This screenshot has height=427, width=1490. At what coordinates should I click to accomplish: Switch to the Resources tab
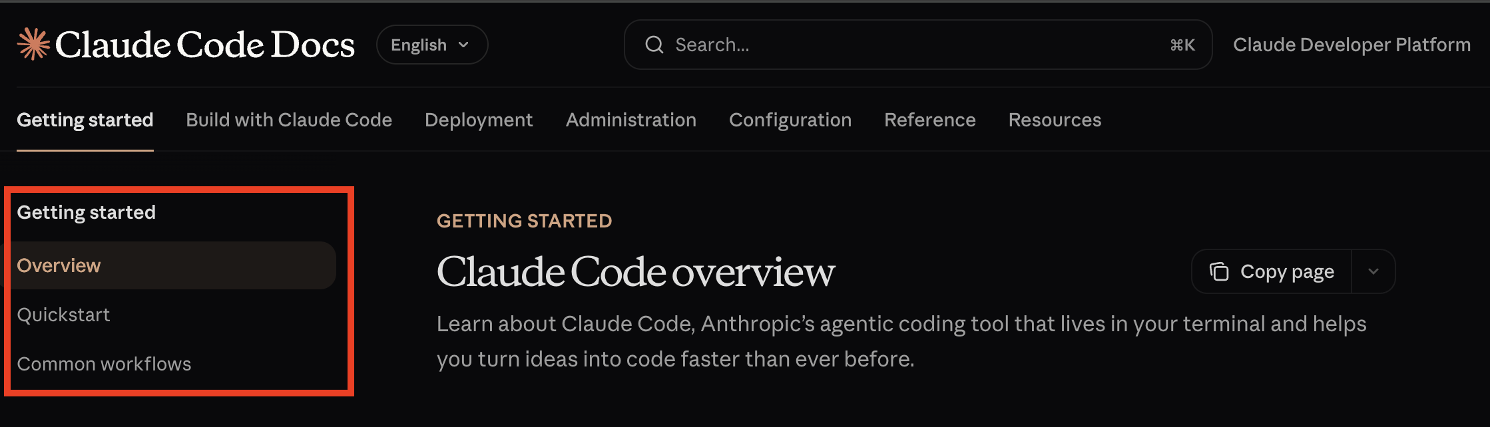tap(1055, 120)
